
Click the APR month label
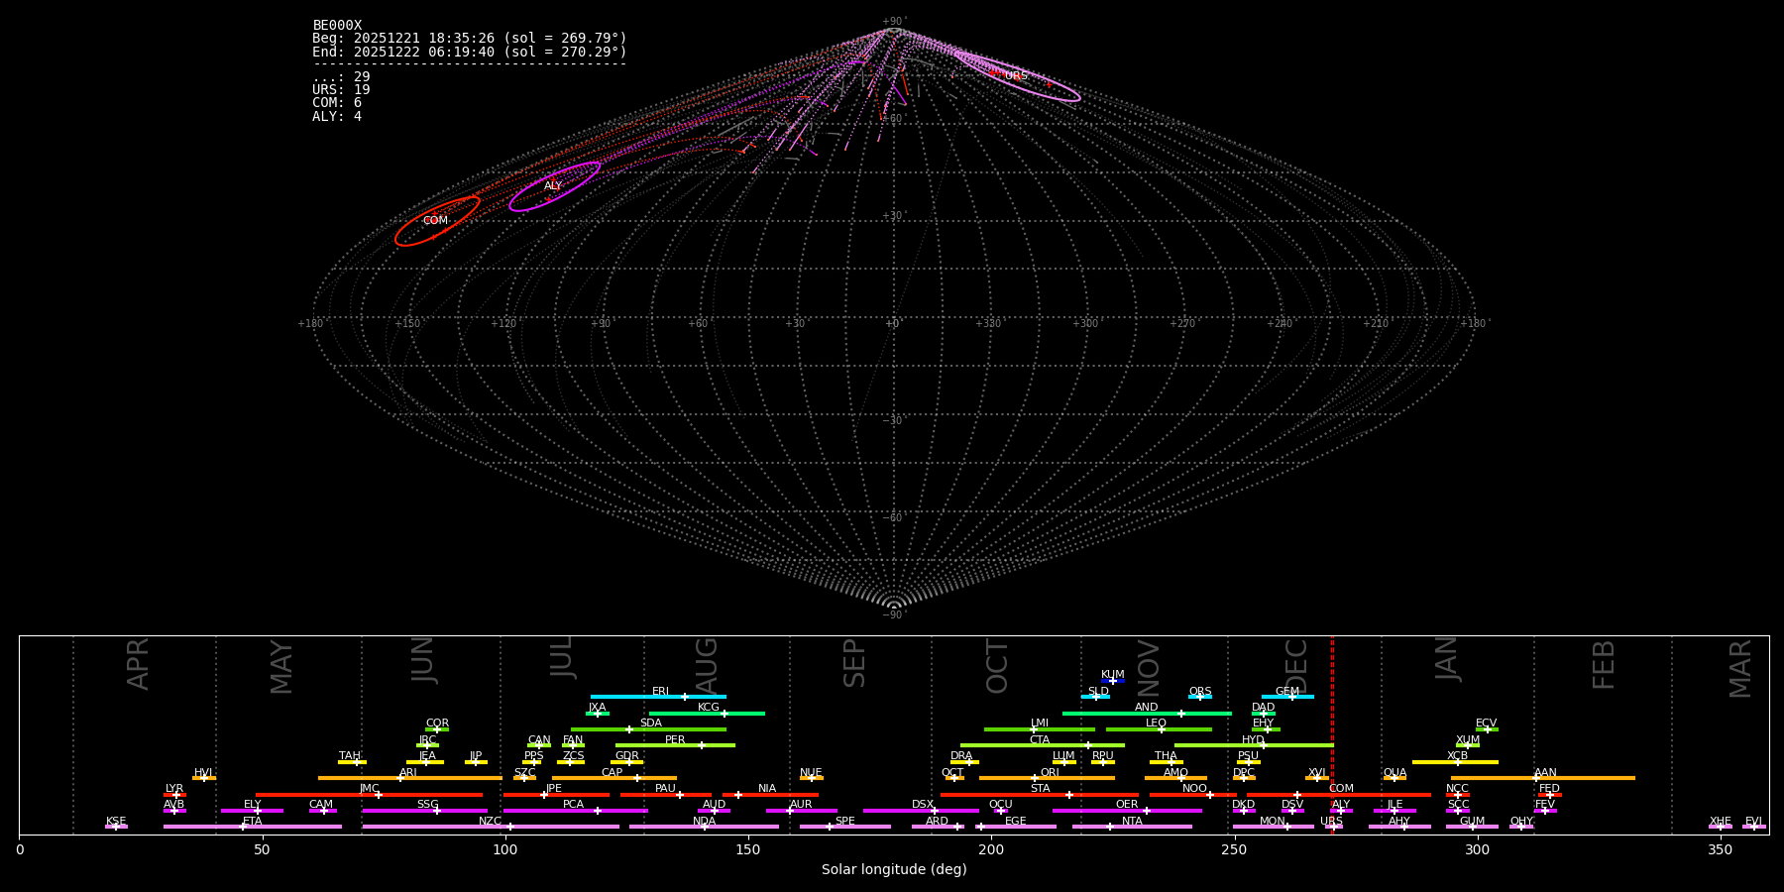138,664
